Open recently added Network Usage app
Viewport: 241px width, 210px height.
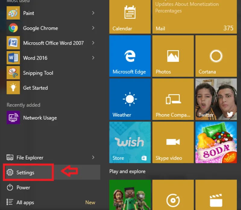point(39,118)
